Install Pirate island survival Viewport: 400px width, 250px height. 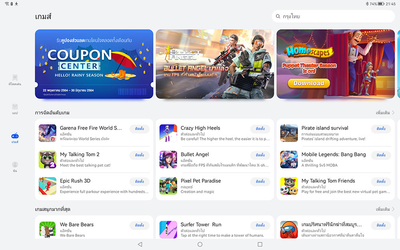click(381, 129)
